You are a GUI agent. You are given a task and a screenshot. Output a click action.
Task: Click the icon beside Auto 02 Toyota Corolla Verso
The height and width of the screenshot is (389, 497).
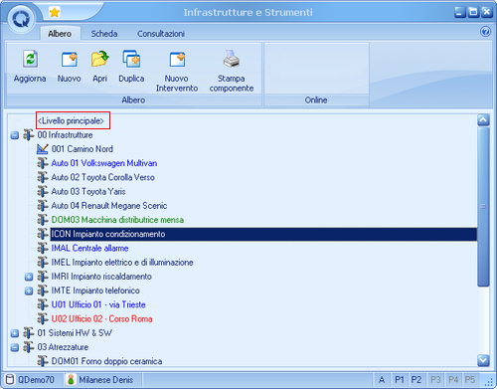coord(43,177)
